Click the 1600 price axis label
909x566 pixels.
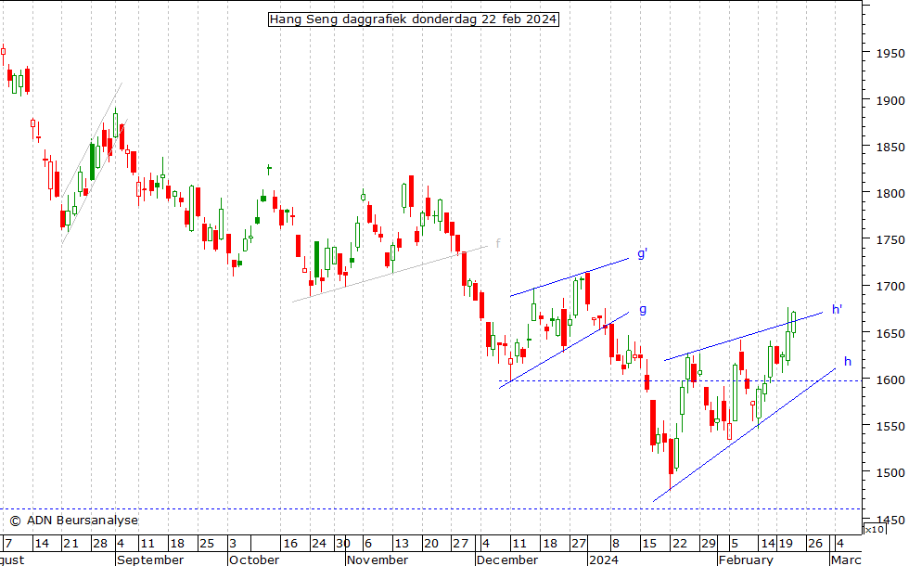(x=890, y=379)
